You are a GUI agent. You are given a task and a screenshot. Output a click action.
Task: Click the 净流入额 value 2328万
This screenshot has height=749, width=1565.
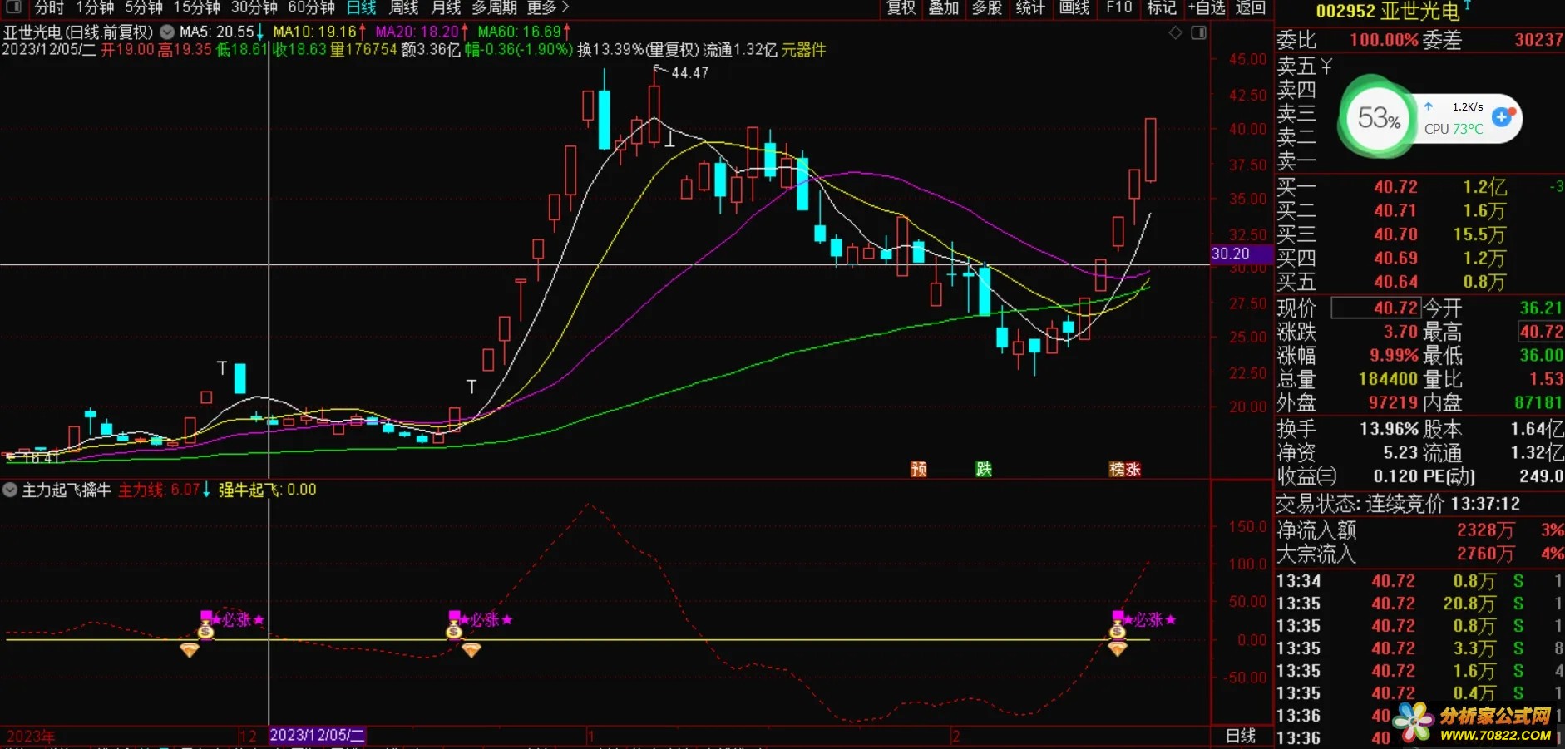tap(1484, 530)
